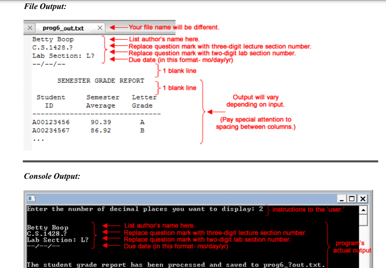This screenshot has width=386, height=268.
Task: Click the console's vertical scrollbar thumb
Action: click(363, 220)
